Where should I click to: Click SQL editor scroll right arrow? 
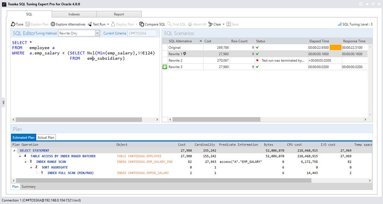157,120
